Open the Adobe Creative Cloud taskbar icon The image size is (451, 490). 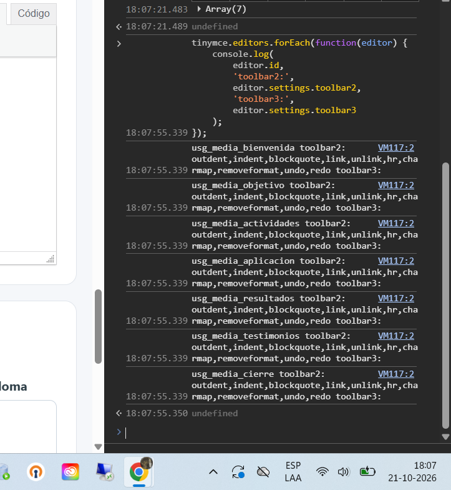tap(70, 472)
